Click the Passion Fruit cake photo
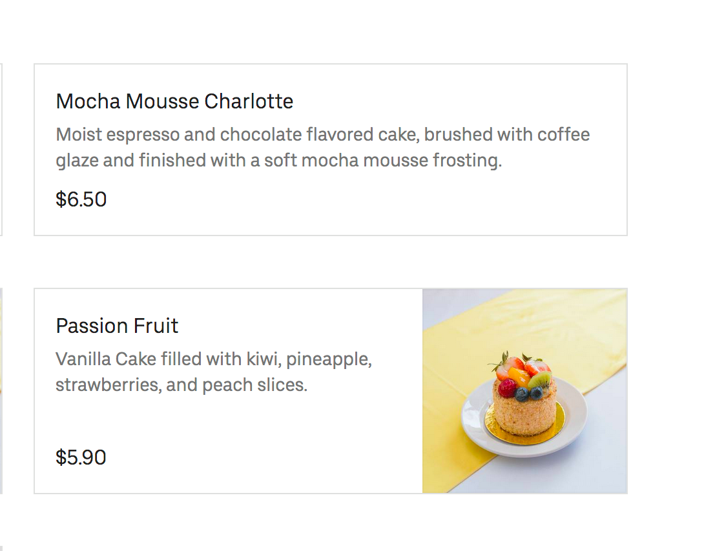Viewport: 704px width, 551px height. coord(524,390)
